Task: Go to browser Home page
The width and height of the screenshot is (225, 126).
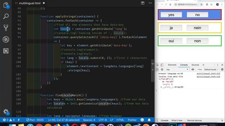Action: pyautogui.click(x=170, y=5)
